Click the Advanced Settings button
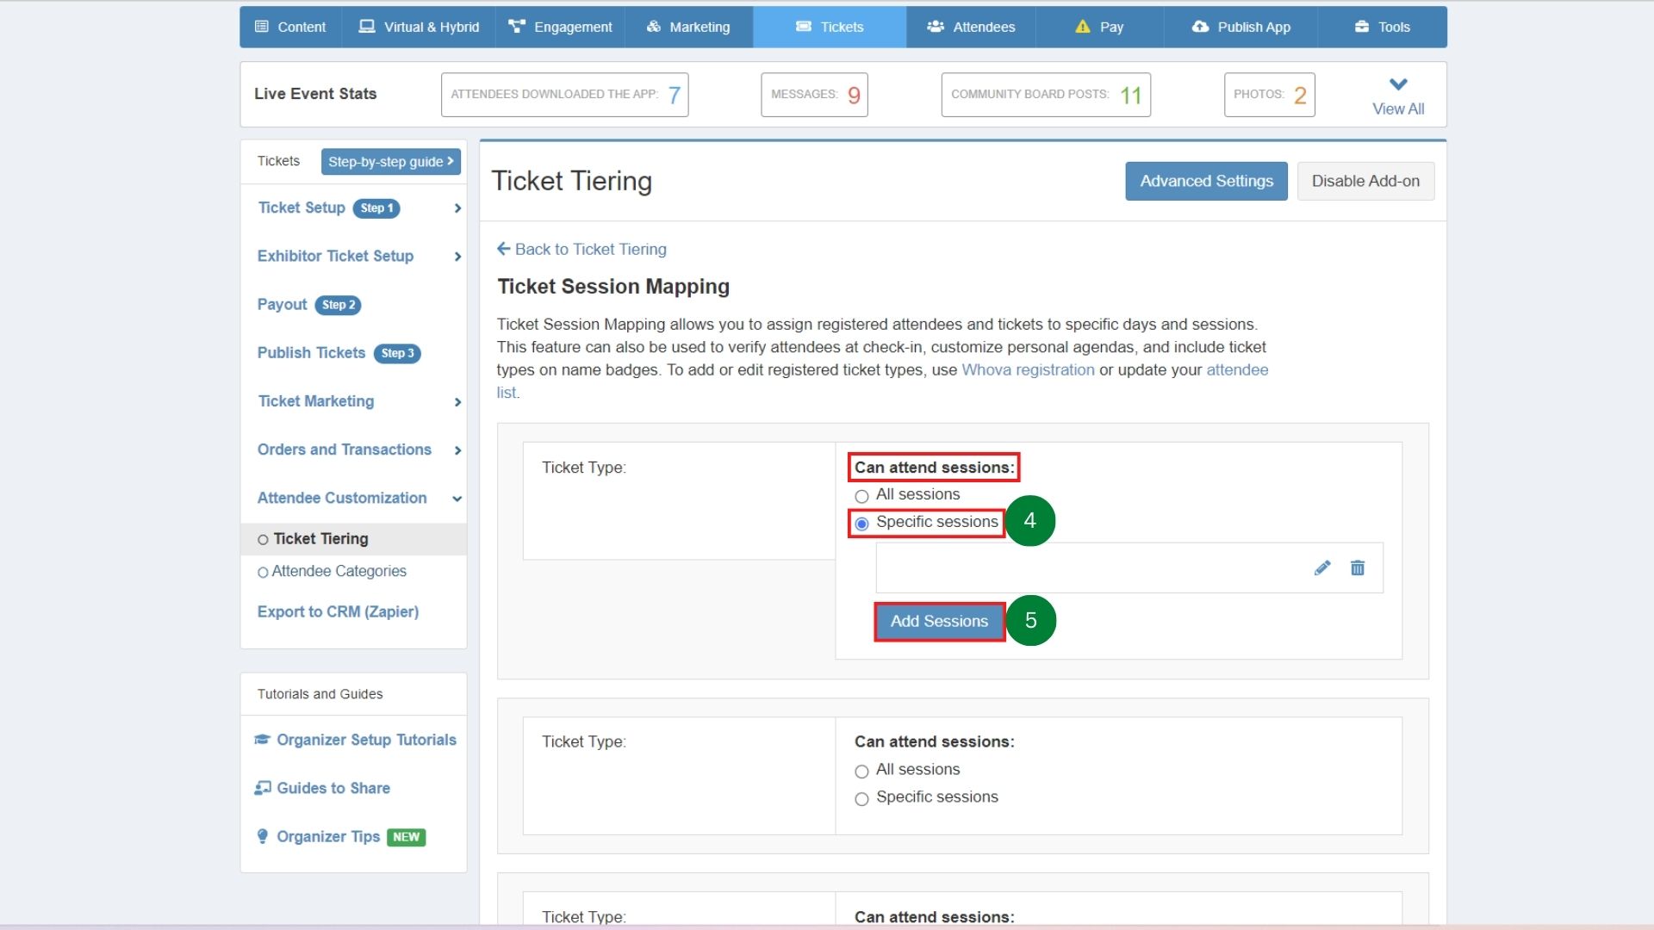 point(1206,181)
